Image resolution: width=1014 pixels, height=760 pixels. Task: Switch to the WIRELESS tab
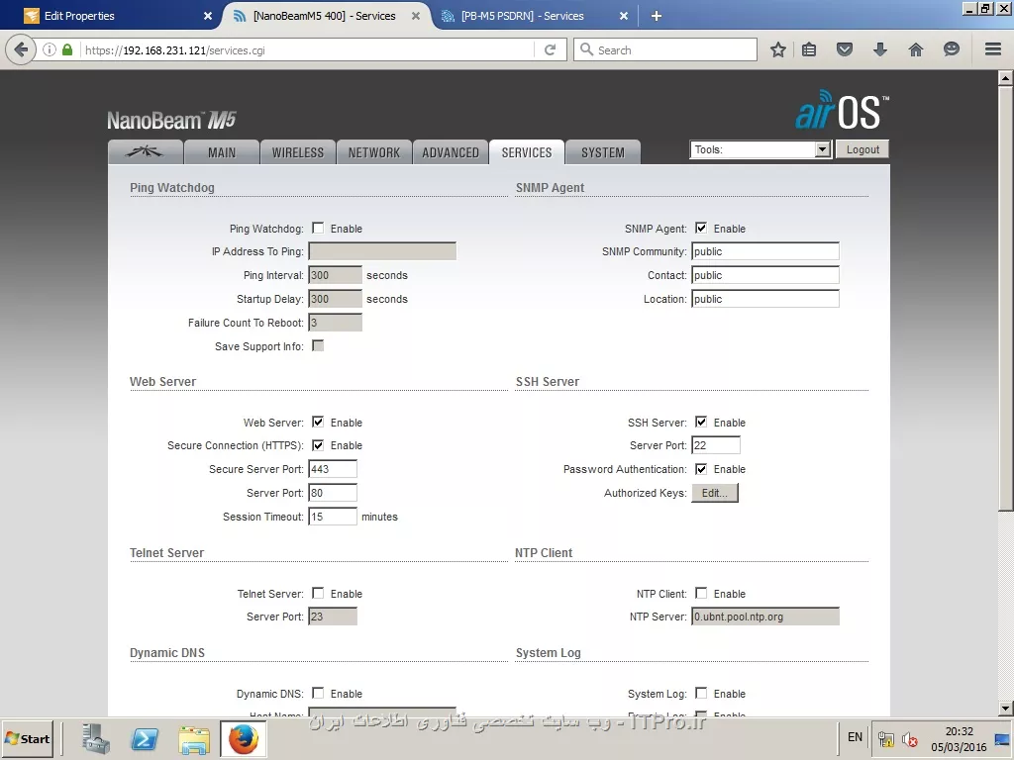pyautogui.click(x=297, y=152)
